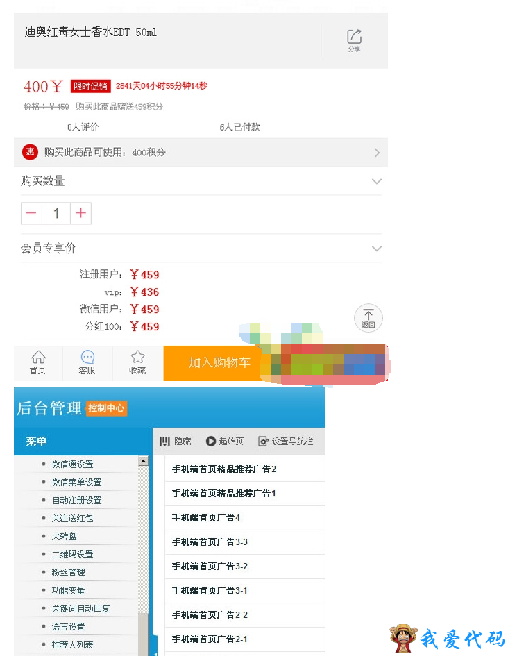Open 设置导航栏 in the toolbar
Viewport: 517px width, 656px height.
click(x=286, y=441)
